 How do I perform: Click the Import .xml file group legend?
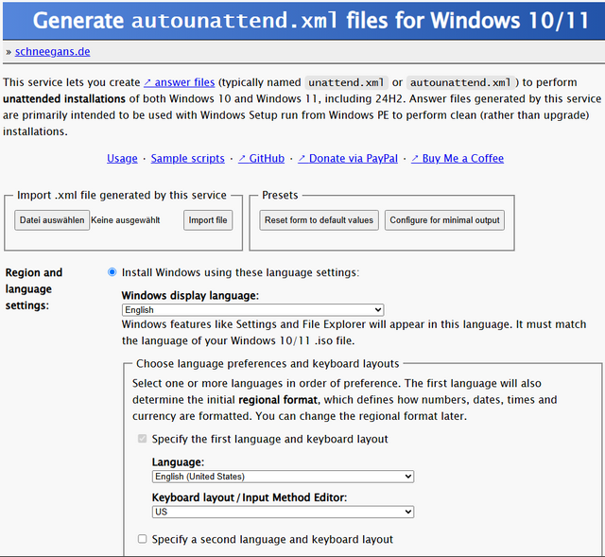click(x=122, y=196)
